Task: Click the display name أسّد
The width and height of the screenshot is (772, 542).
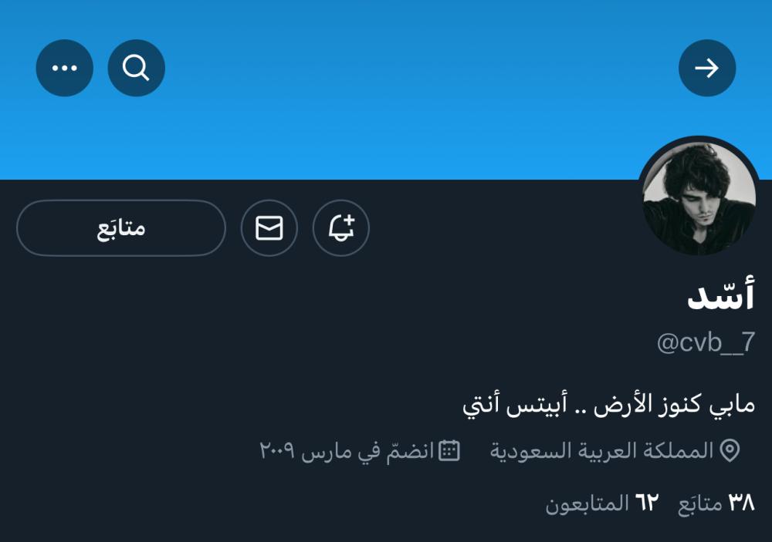Action: [721, 295]
